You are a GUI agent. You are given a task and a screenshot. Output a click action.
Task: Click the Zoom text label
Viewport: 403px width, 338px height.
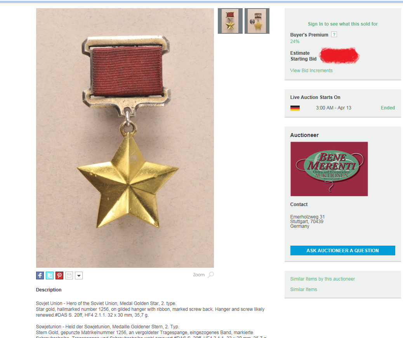199,275
